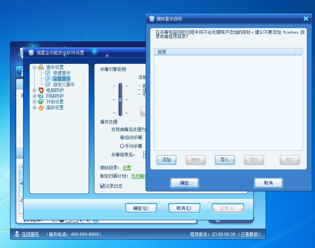
Task: Click the 查杀设置 tree label
Action: click(55, 67)
